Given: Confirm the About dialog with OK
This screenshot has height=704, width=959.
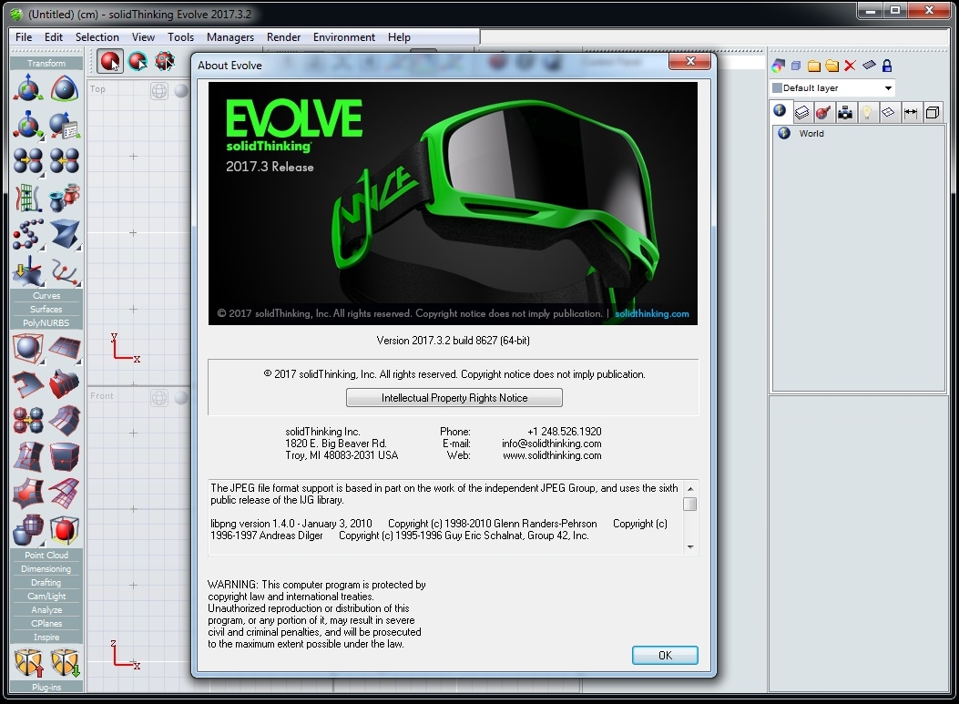Looking at the screenshot, I should point(665,655).
